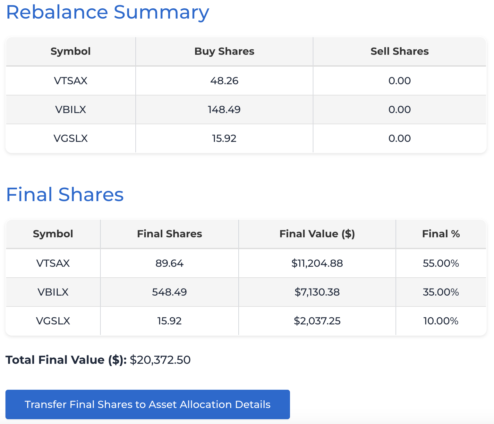Select the Total Final Value amount $20,372.50
Image resolution: width=494 pixels, height=424 pixels.
coord(160,360)
